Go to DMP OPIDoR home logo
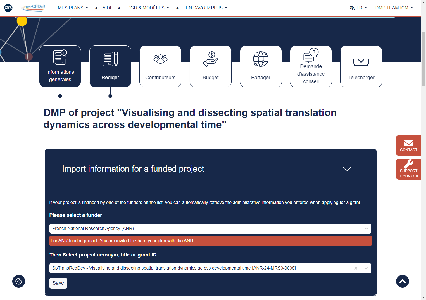Image resolution: width=426 pixels, height=300 pixels. (x=33, y=8)
